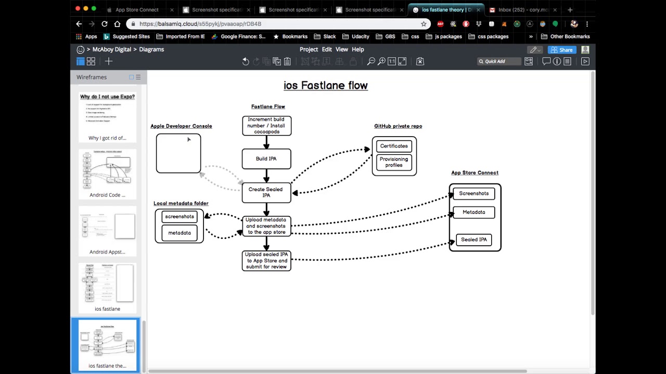Open the GBS bookmarks folder
The width and height of the screenshot is (666, 374).
click(x=385, y=36)
